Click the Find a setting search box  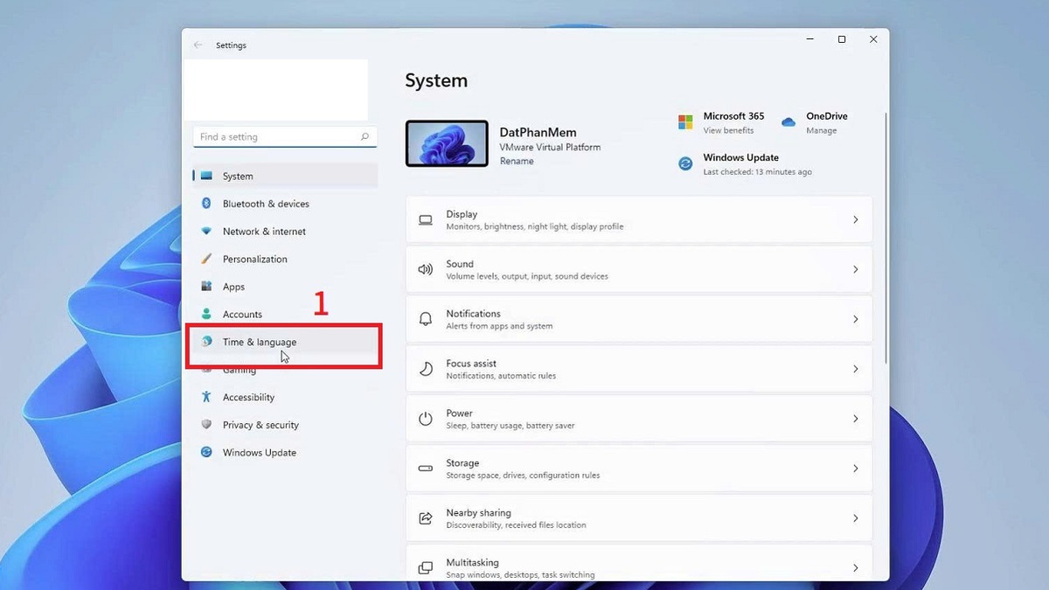tap(278, 137)
